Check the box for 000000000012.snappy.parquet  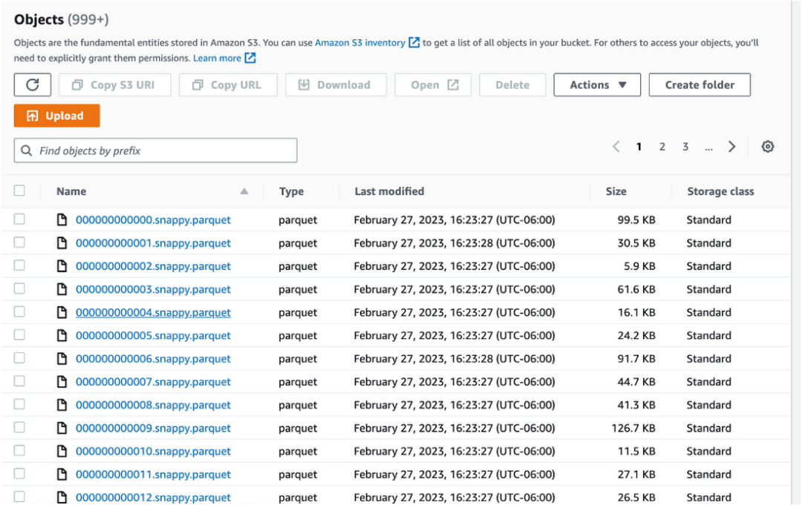point(19,496)
